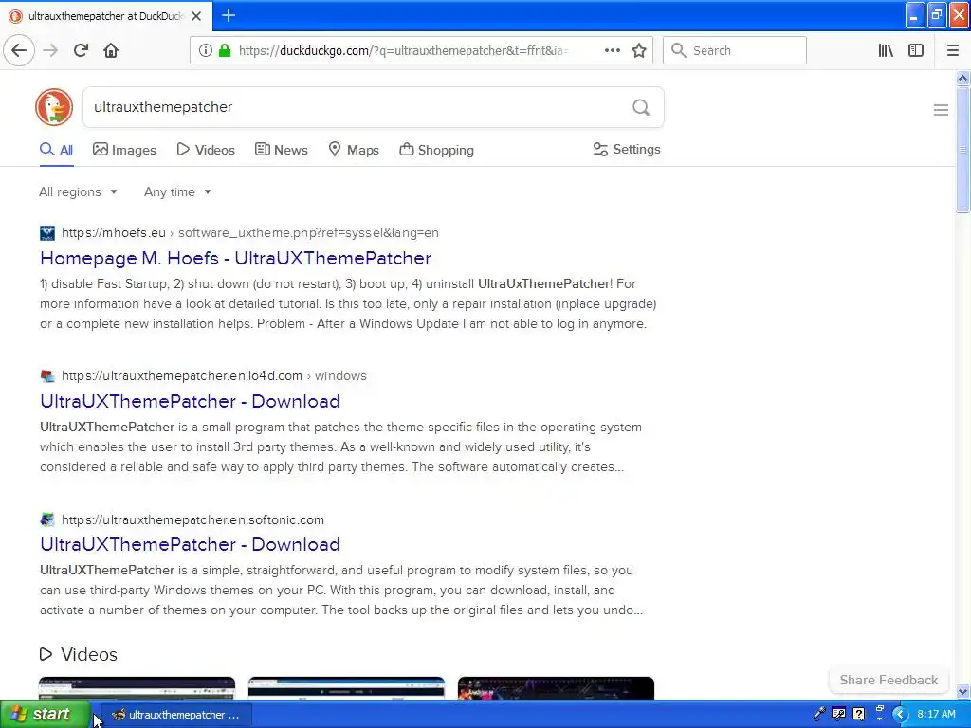
Task: Close the ultrauxthemepatcher DuckDuckGo tab
Action: pos(196,16)
